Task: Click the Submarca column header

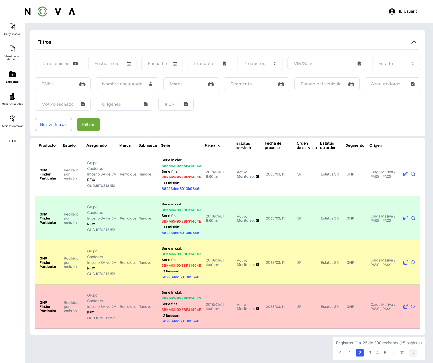Action: point(148,145)
